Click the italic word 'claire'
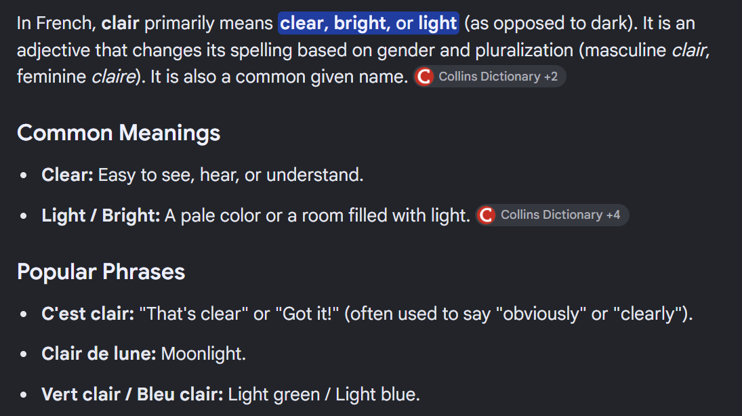 pyautogui.click(x=114, y=77)
